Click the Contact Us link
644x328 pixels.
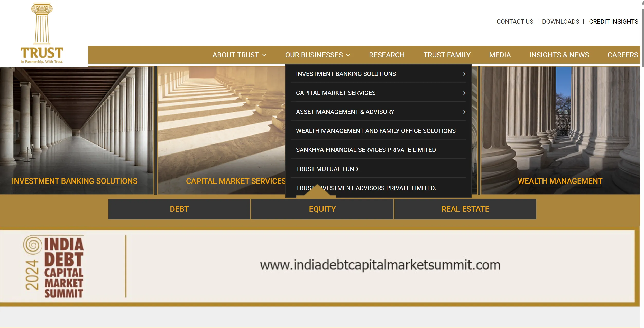tap(515, 22)
